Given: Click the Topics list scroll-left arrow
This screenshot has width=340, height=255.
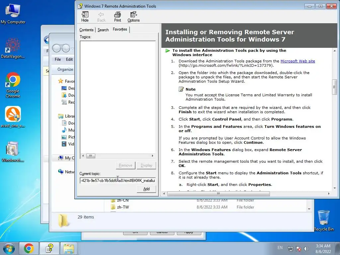Looking at the screenshot, I should (x=83, y=156).
